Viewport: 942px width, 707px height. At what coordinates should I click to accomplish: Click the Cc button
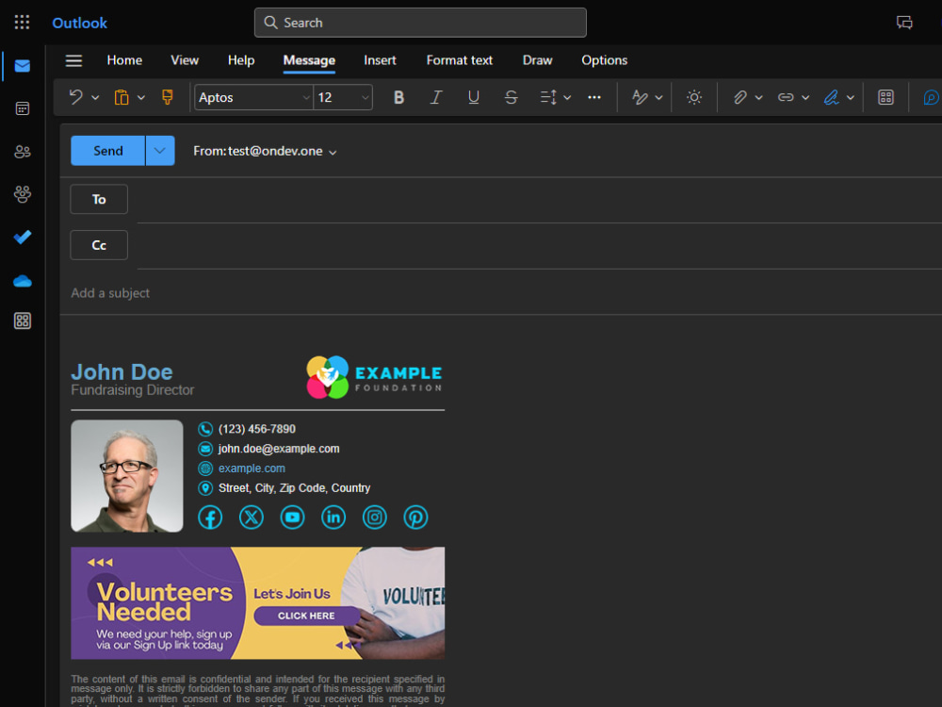point(98,244)
